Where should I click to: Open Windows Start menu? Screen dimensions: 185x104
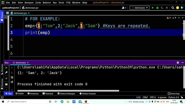(3, 101)
